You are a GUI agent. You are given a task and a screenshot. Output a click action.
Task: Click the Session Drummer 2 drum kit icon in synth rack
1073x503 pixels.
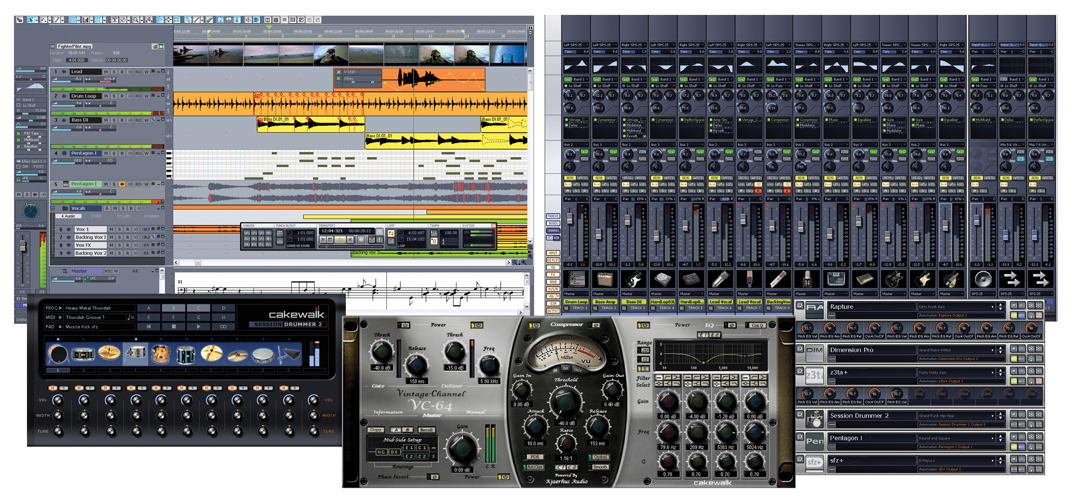(814, 419)
